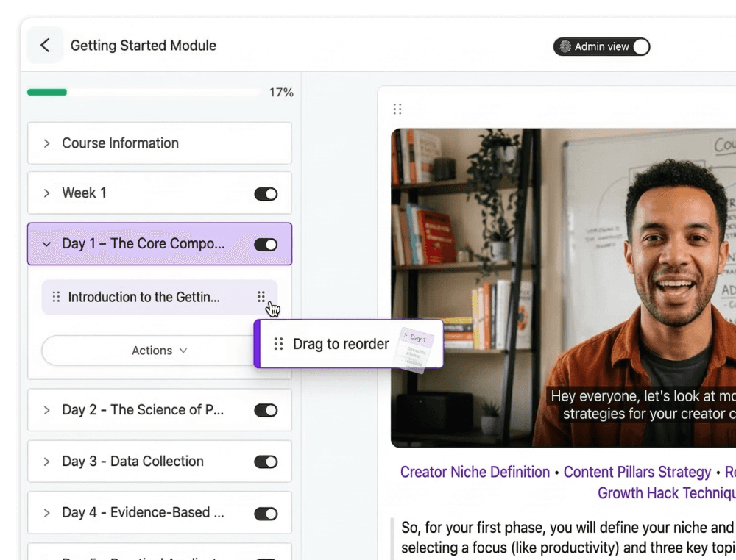
Task: Go back using the left arrow button
Action: (x=45, y=46)
